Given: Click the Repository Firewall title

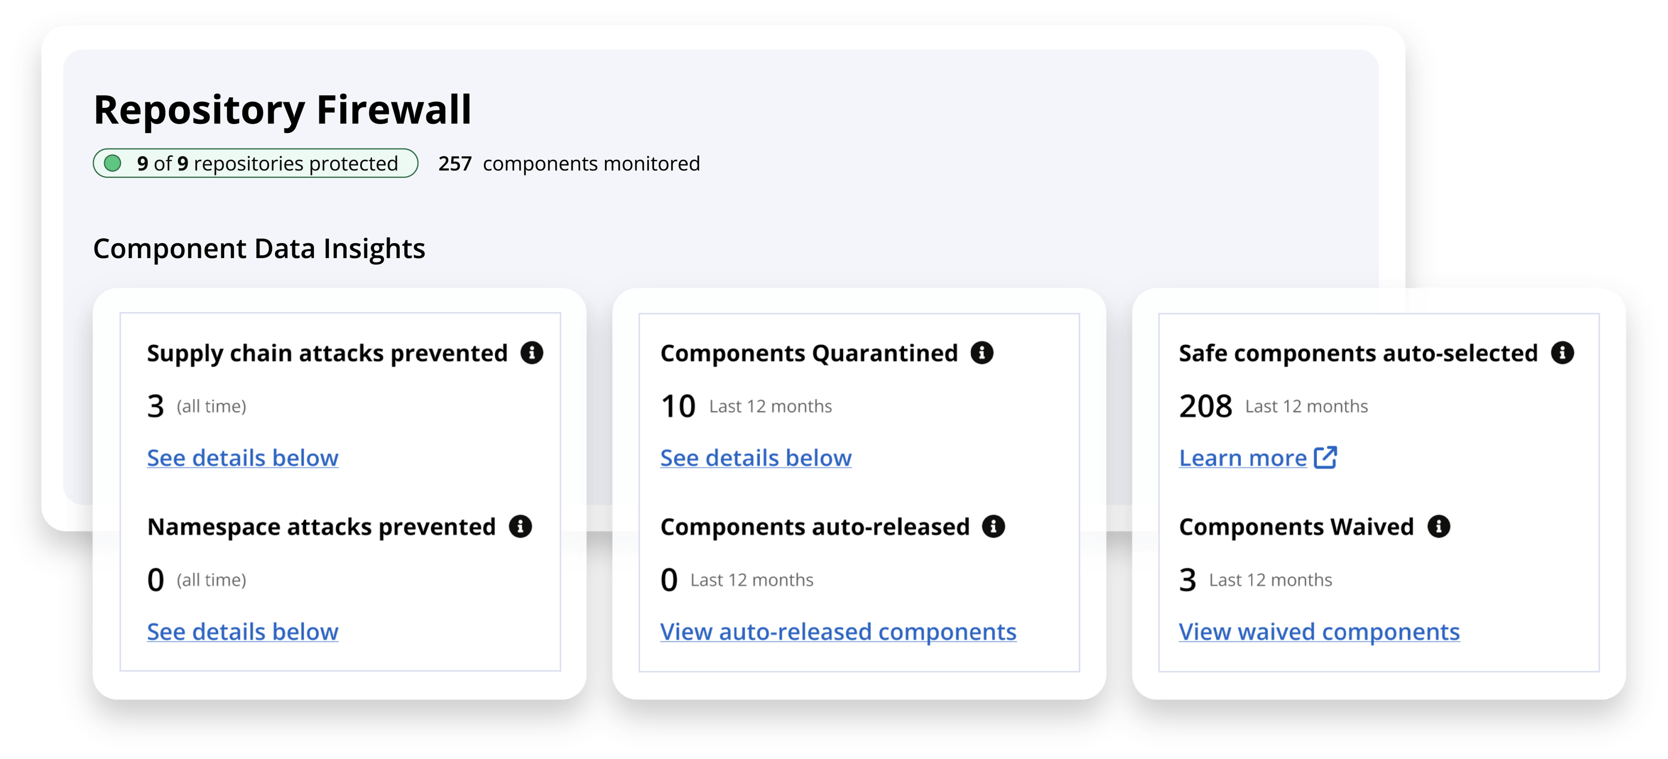Looking at the screenshot, I should point(282,109).
